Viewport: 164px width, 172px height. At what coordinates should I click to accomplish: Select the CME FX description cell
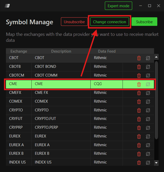point(61,93)
